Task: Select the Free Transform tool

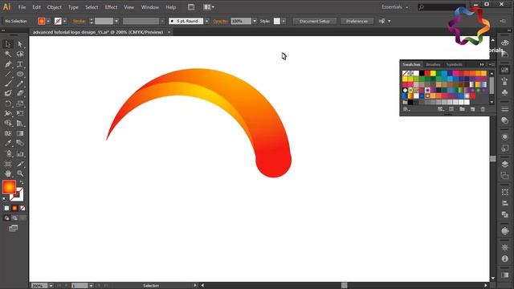Action: [x=20, y=113]
